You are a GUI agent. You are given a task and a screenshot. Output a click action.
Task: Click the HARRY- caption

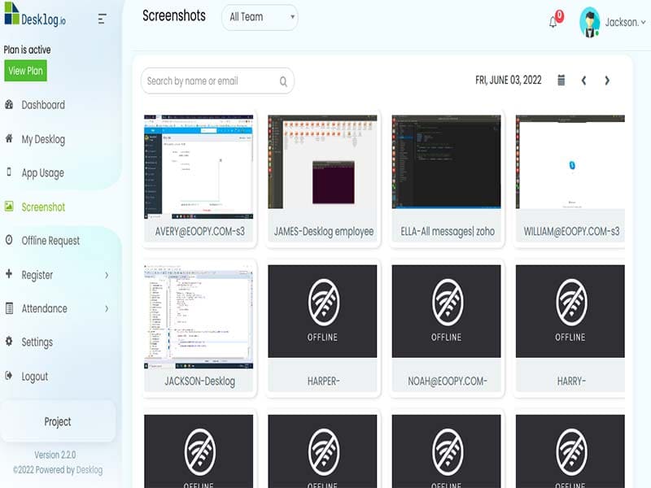(571, 381)
